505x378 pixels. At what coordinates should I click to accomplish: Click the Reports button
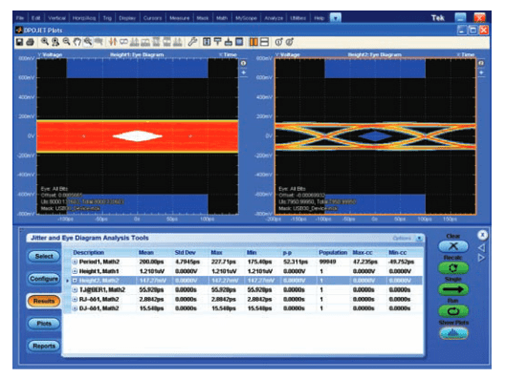coord(44,346)
